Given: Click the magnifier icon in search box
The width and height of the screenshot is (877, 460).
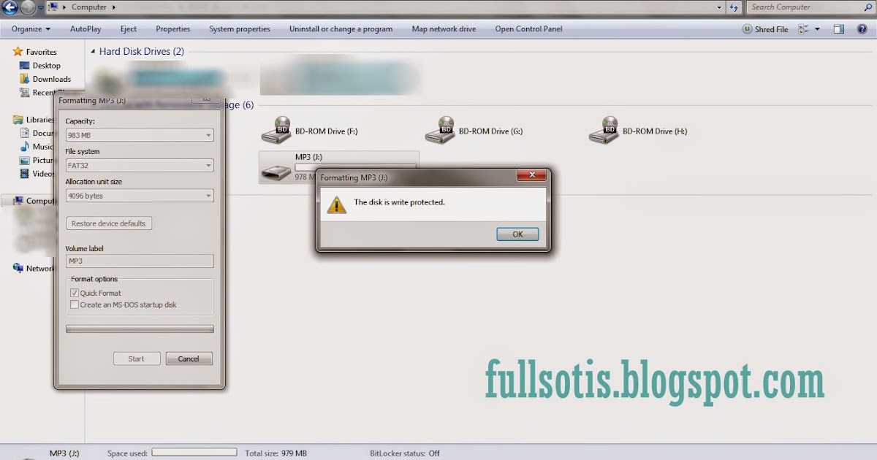Looking at the screenshot, I should [867, 7].
